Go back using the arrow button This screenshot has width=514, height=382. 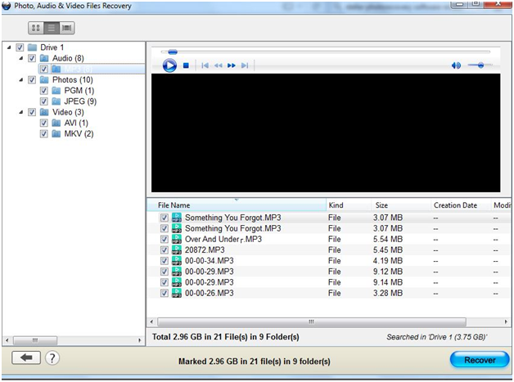point(25,358)
